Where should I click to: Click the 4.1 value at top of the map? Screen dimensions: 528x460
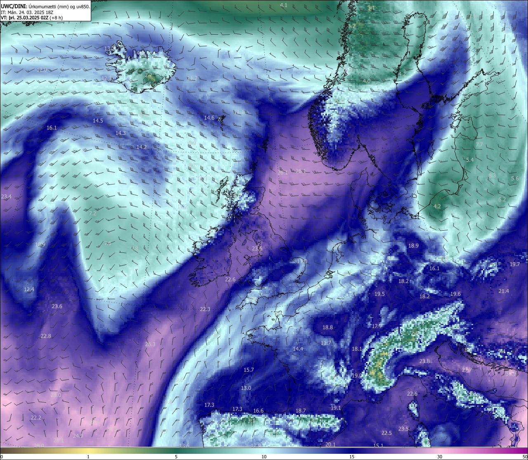coord(283,5)
